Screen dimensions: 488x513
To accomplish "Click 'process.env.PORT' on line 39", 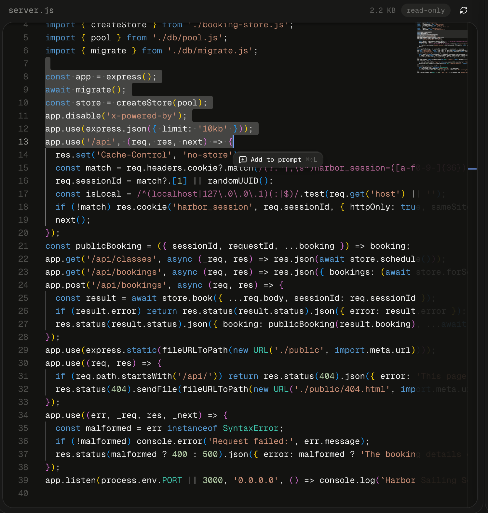I will [142, 480].
